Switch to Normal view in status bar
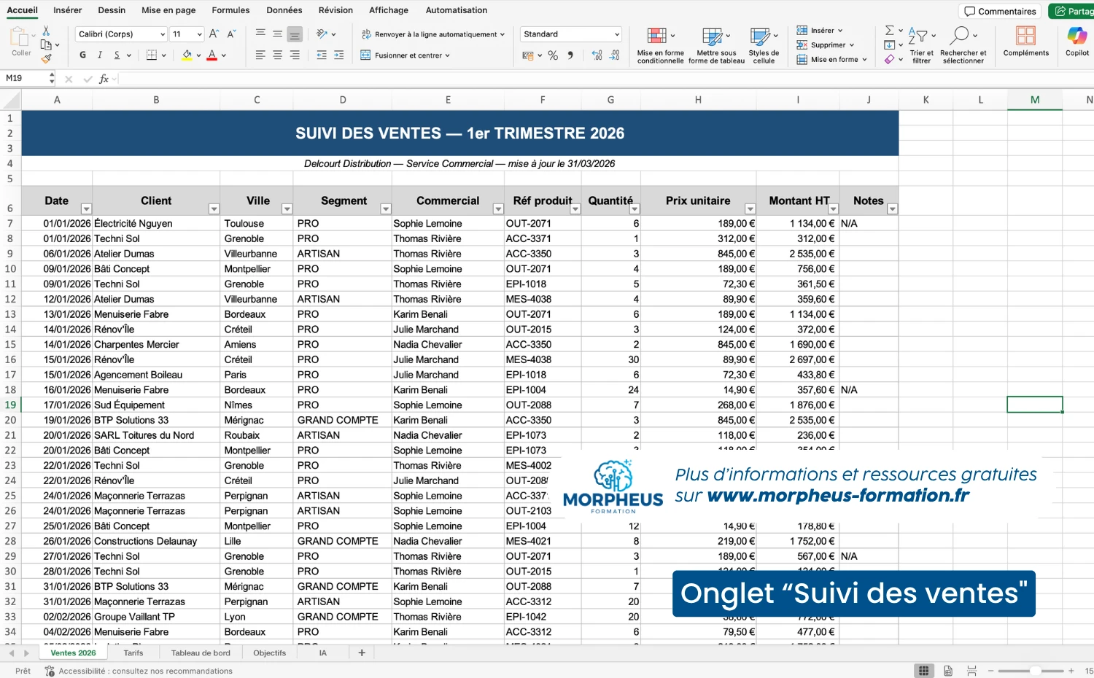Screen dimensions: 1094x678 coord(923,671)
